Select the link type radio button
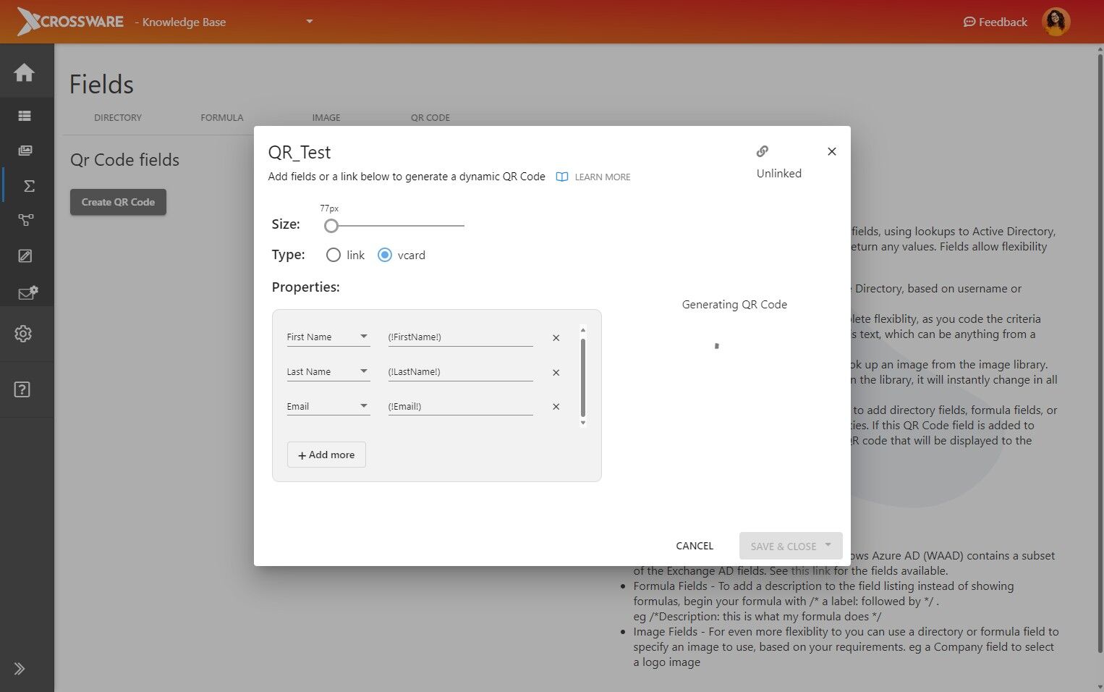The image size is (1104, 692). coord(333,255)
